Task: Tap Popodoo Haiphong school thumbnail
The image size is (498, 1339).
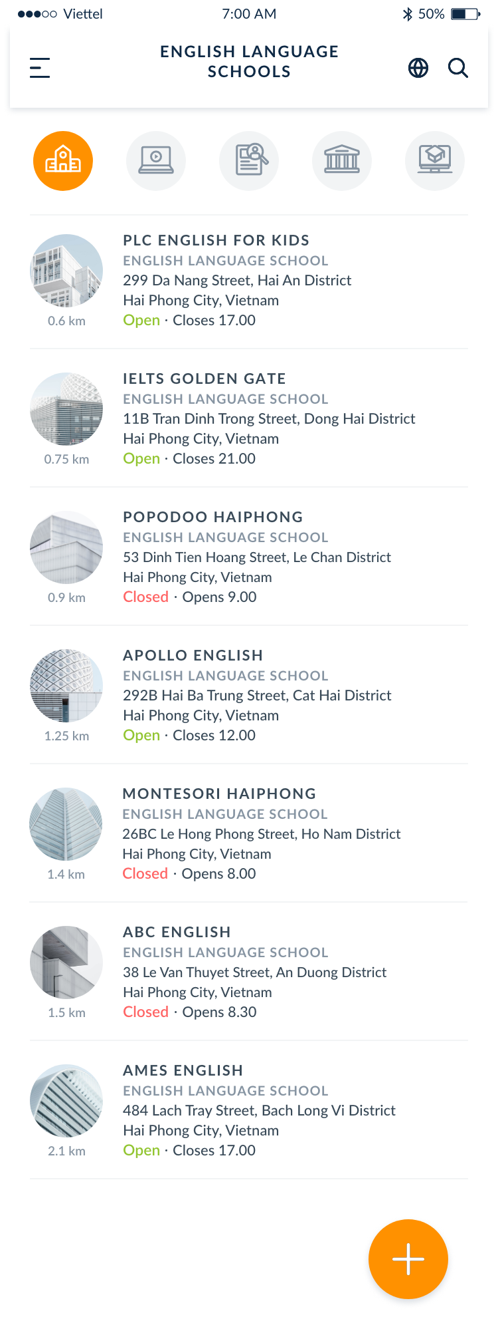Action: (x=66, y=547)
